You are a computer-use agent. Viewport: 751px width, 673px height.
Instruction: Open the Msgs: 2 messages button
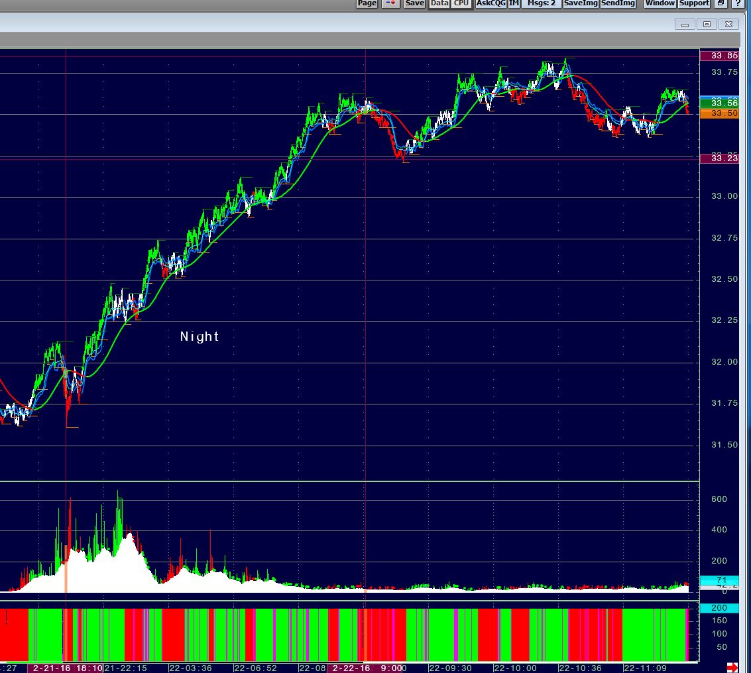pos(542,3)
